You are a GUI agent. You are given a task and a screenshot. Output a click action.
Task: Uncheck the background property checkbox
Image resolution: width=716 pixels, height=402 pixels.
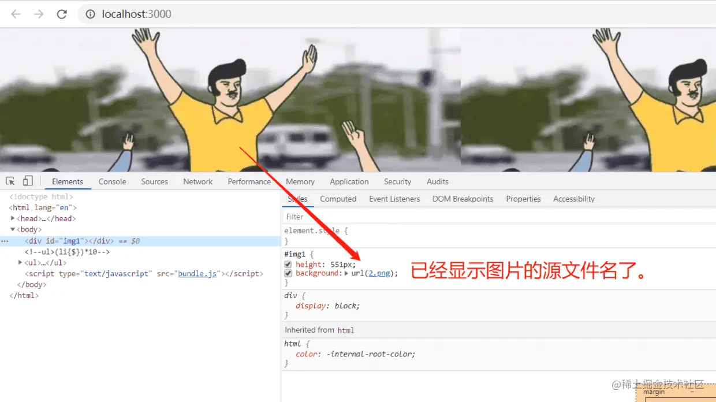click(x=288, y=273)
